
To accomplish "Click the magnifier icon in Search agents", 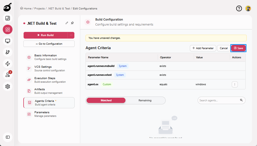I will click(241, 100).
